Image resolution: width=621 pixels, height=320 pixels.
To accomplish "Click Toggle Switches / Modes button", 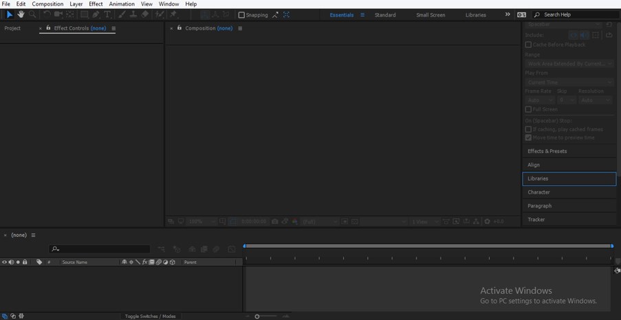I will click(x=150, y=316).
